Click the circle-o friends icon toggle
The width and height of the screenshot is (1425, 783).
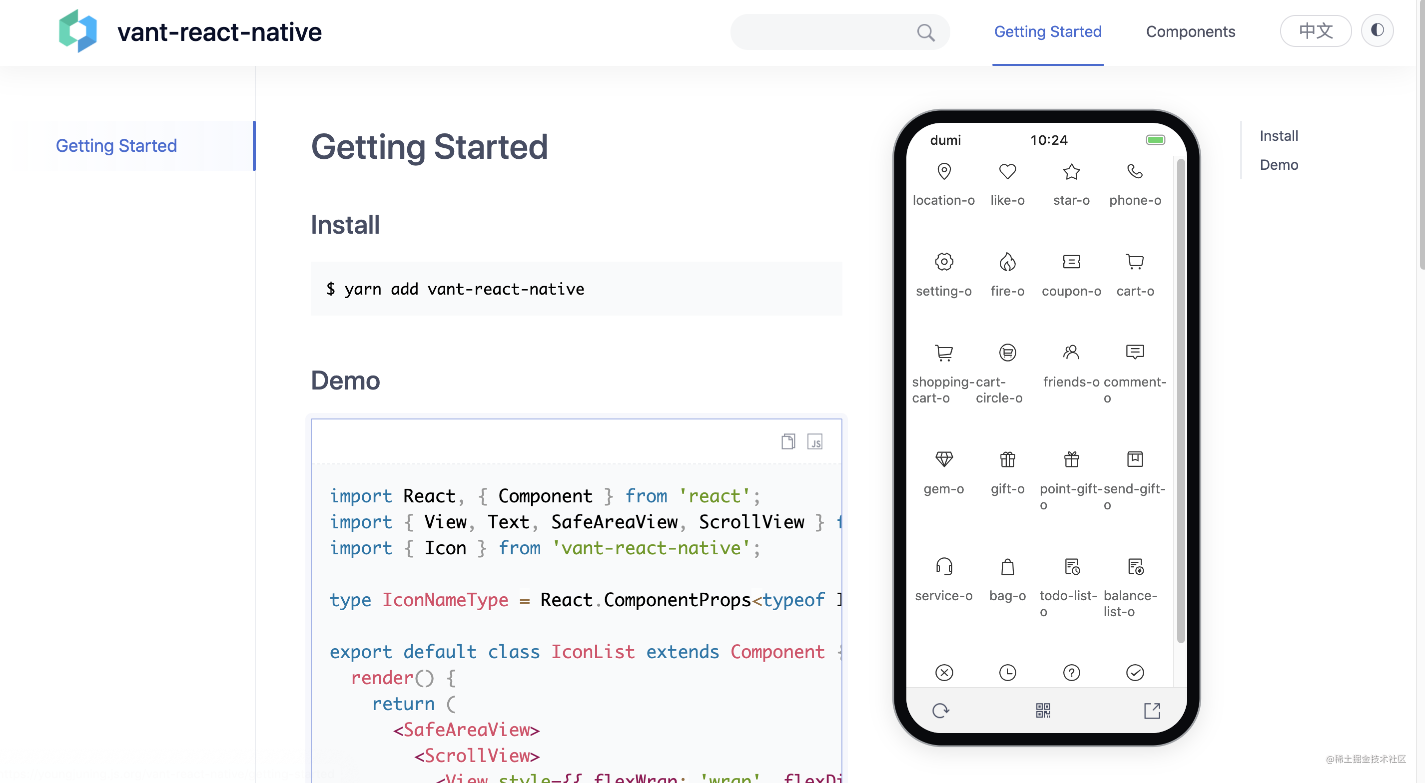(x=1070, y=351)
